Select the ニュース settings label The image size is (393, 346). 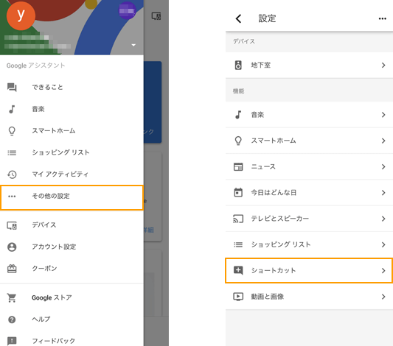tap(263, 167)
